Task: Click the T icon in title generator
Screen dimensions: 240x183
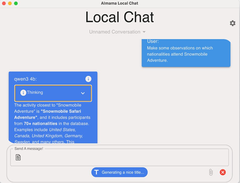Action: [x=96, y=172]
